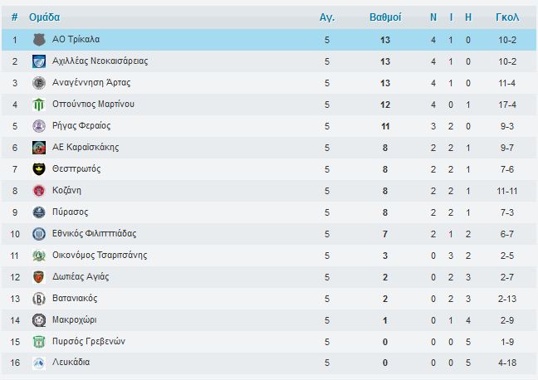Open the Λευκάδια team page

71,363
